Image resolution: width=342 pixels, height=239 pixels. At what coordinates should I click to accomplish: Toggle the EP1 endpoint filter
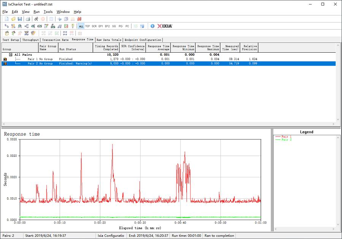[x=101, y=26]
